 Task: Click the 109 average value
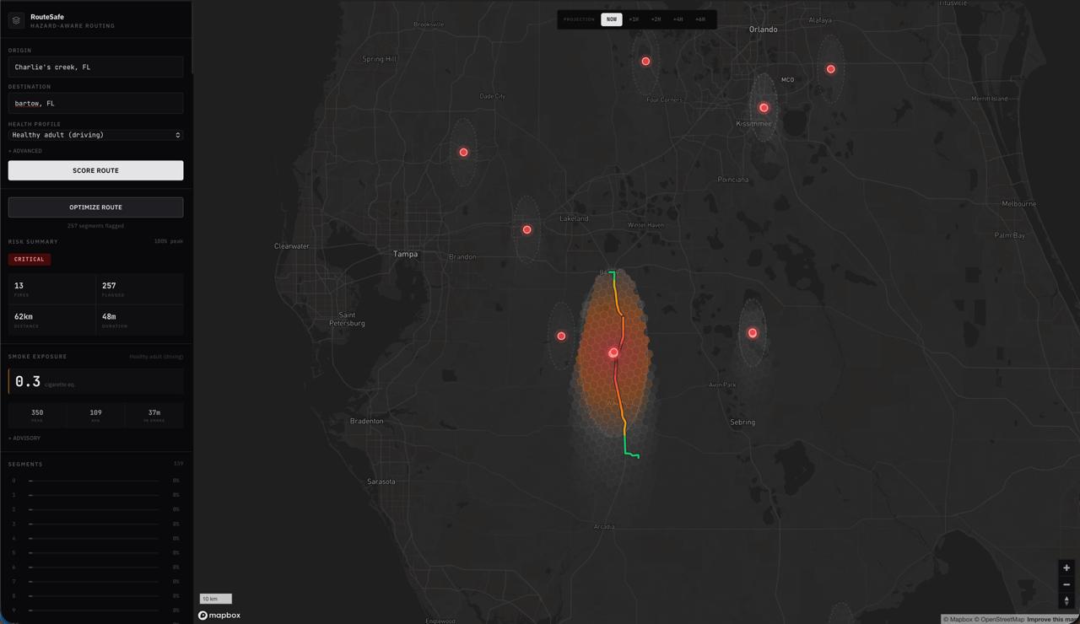click(95, 412)
